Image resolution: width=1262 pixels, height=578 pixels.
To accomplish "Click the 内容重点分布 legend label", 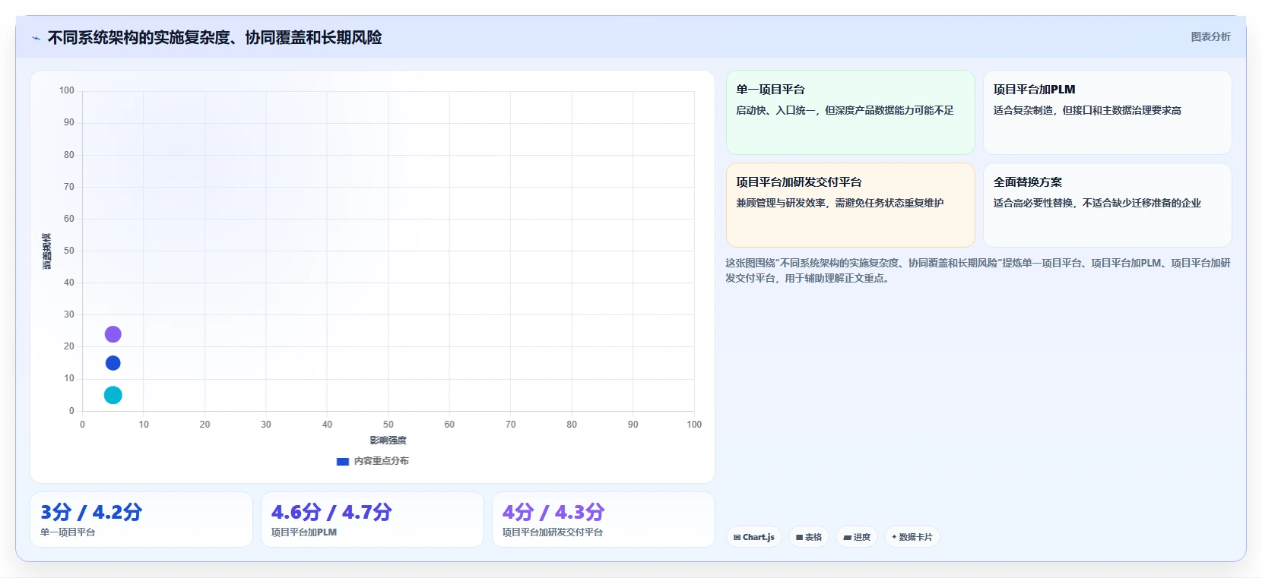I will [x=381, y=461].
